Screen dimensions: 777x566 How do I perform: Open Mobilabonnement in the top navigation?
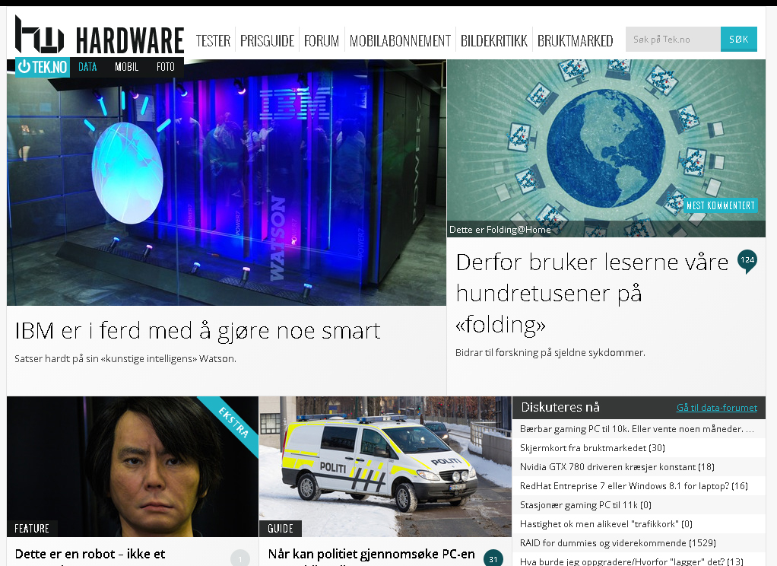click(400, 40)
